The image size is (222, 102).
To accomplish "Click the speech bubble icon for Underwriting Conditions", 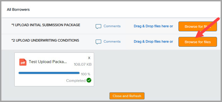I will (98, 42).
